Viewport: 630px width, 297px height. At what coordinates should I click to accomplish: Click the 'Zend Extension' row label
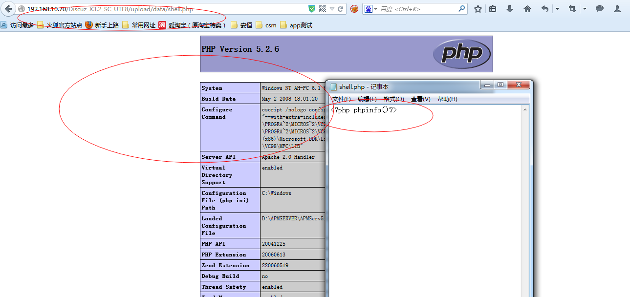pos(225,265)
